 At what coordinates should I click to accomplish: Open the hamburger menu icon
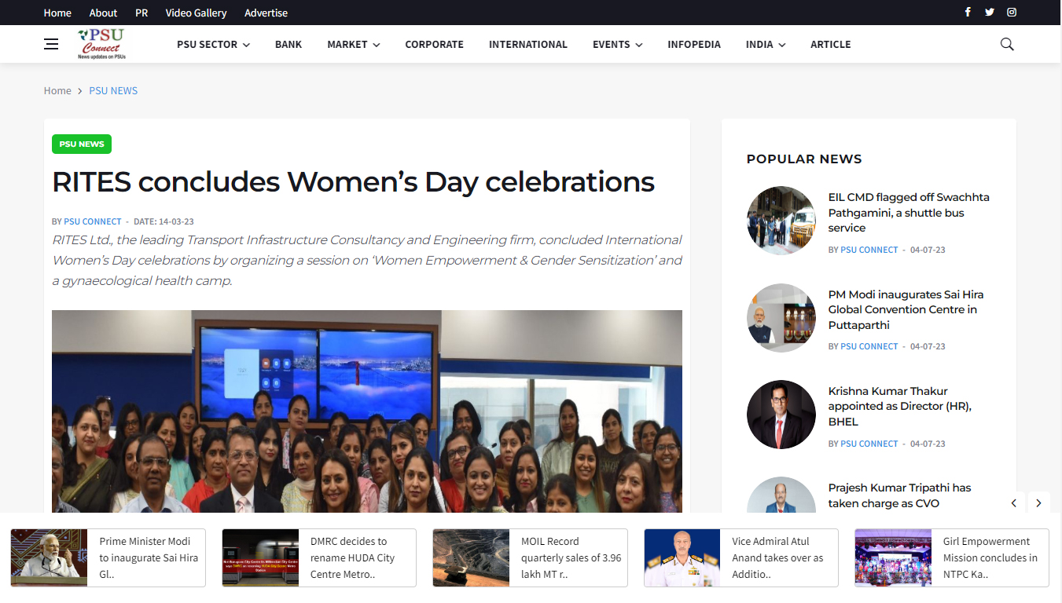coord(51,44)
